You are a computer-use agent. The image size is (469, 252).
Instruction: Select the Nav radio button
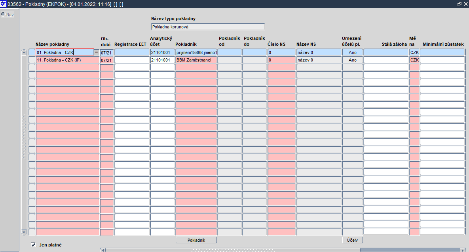3,14
